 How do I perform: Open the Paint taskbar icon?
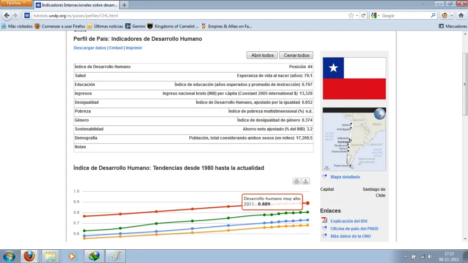click(x=115, y=256)
